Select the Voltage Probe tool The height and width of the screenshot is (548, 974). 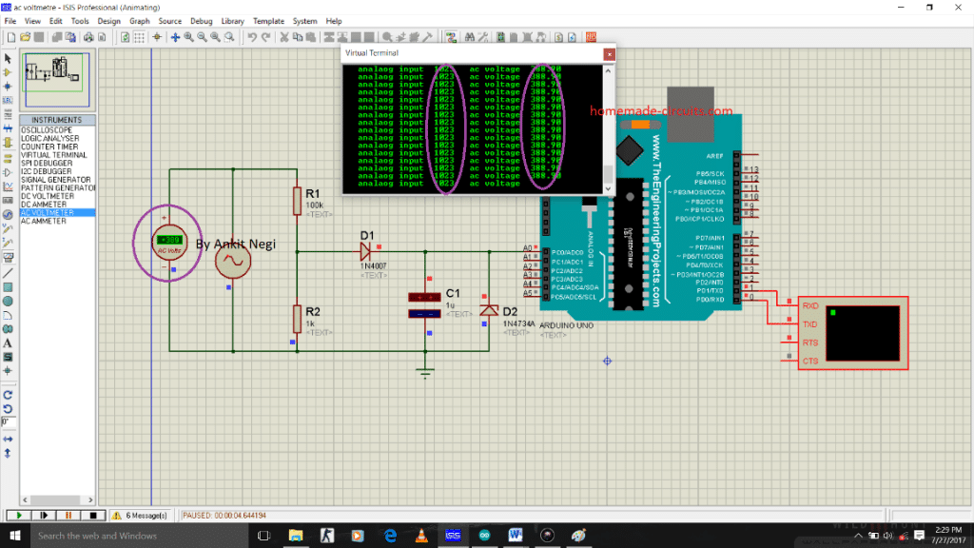coord(7,228)
